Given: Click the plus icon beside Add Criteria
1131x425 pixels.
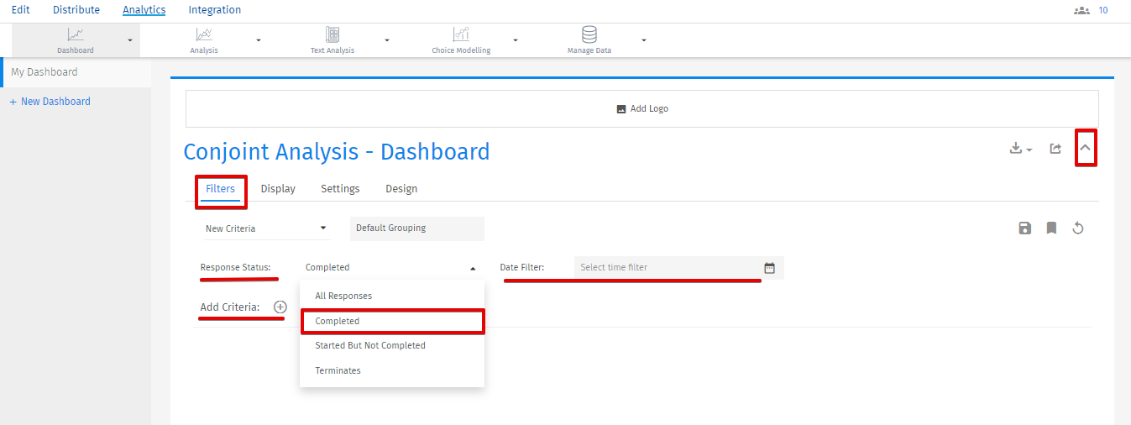Looking at the screenshot, I should tap(280, 307).
